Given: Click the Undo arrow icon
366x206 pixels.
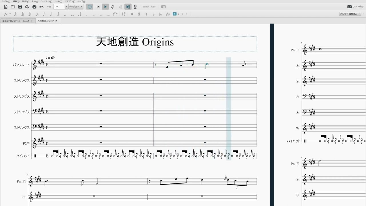Looking at the screenshot, I should 42,7.
